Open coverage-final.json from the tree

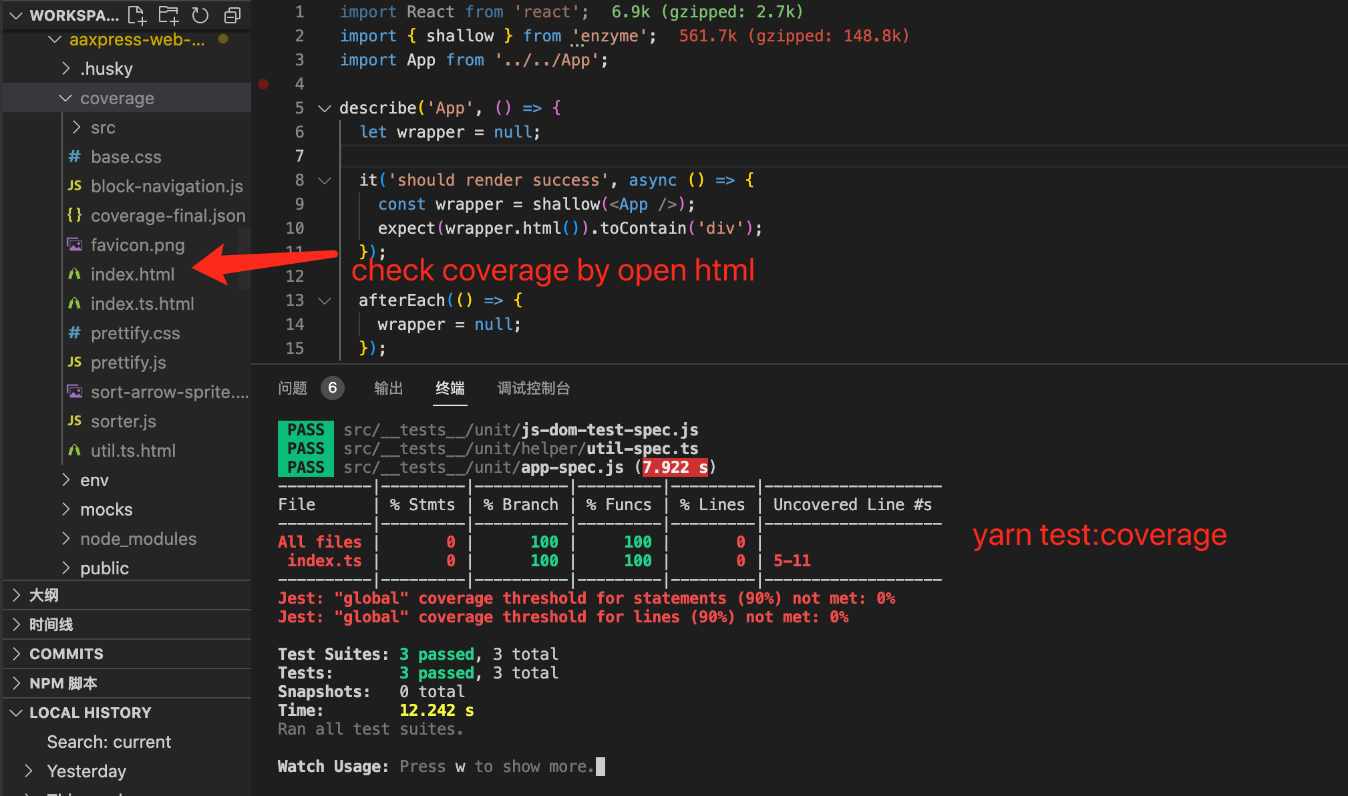[168, 216]
